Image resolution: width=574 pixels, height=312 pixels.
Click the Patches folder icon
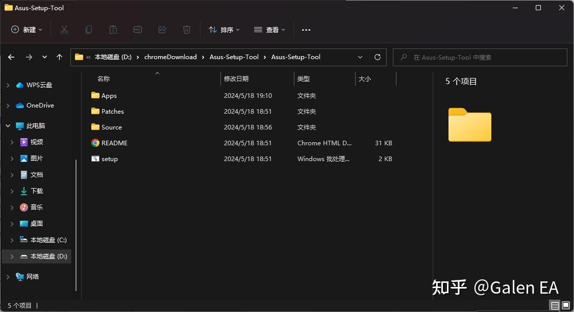95,111
